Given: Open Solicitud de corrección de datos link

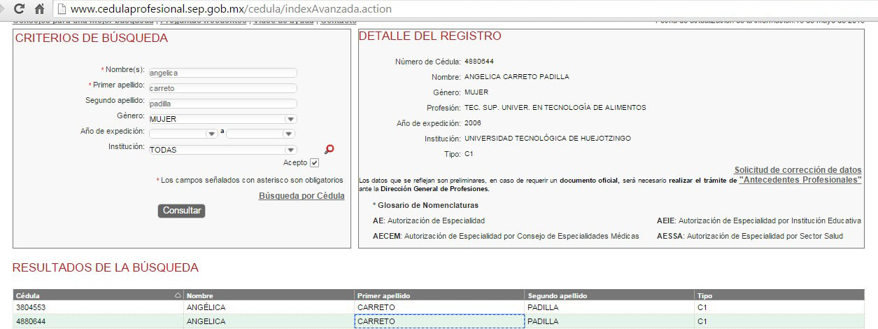Looking at the screenshot, I should pyautogui.click(x=798, y=170).
